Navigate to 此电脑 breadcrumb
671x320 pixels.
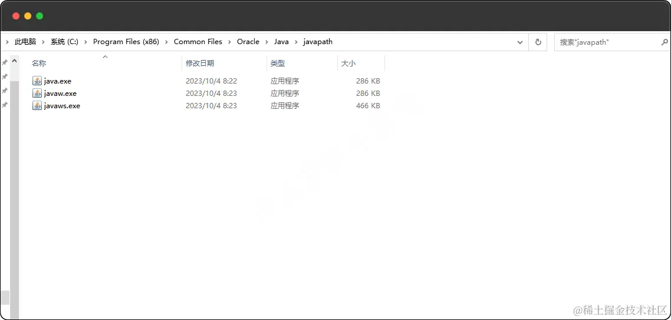coord(25,42)
